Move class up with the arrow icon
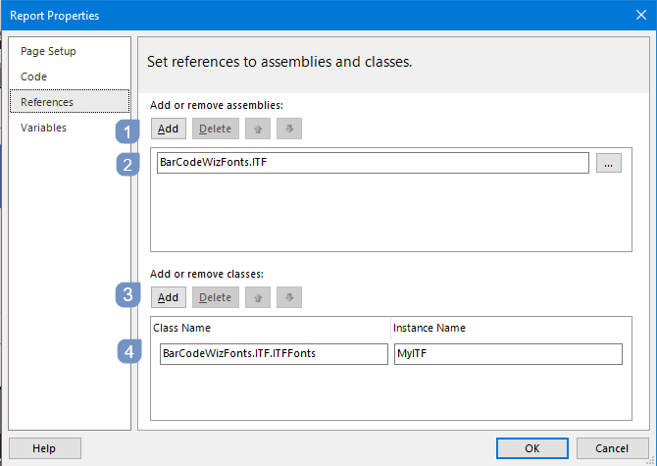Image resolution: width=657 pixels, height=466 pixels. (258, 297)
